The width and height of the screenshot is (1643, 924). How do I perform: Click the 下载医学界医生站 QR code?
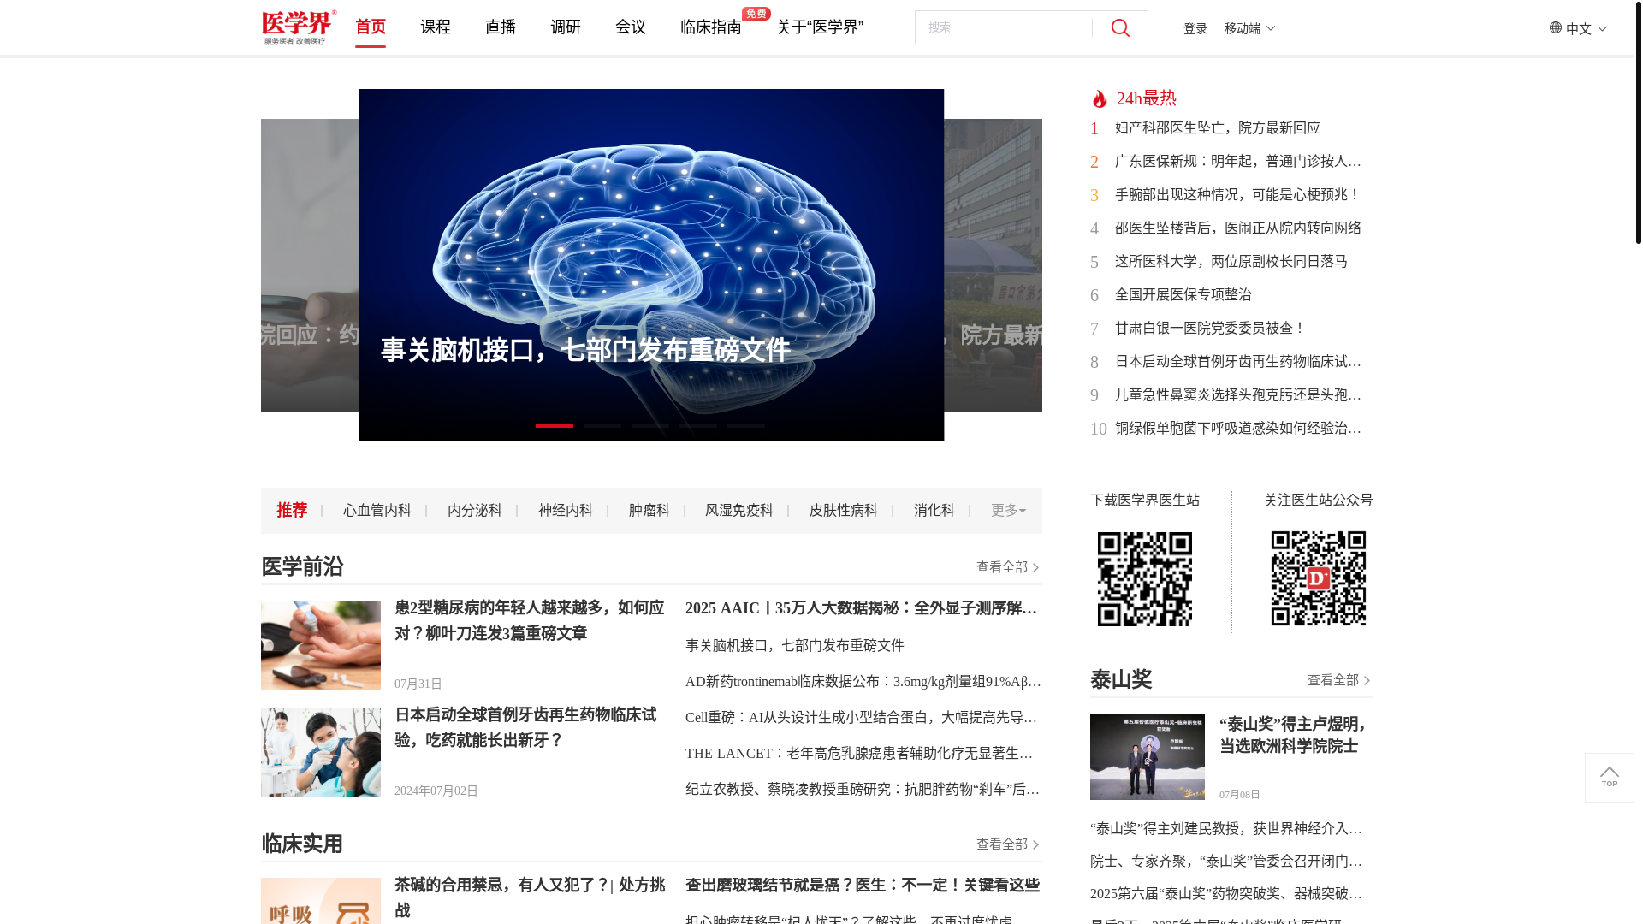point(1145,579)
